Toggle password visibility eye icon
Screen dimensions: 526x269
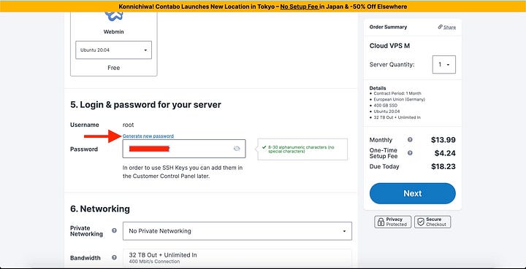[x=237, y=149]
